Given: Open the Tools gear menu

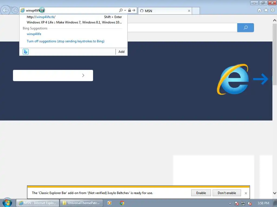Looking at the screenshot, I should (273, 10).
